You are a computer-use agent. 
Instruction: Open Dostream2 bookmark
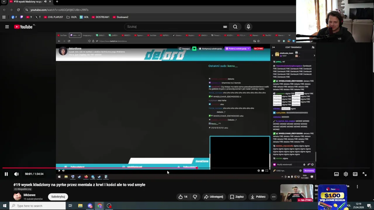click(x=120, y=17)
